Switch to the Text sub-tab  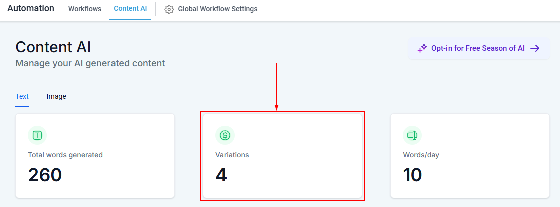(x=22, y=96)
